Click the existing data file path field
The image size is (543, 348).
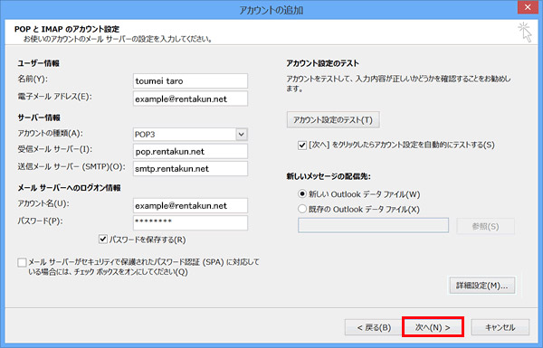point(373,225)
